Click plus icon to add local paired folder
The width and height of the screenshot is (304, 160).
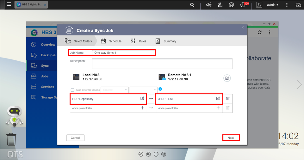click(142, 108)
